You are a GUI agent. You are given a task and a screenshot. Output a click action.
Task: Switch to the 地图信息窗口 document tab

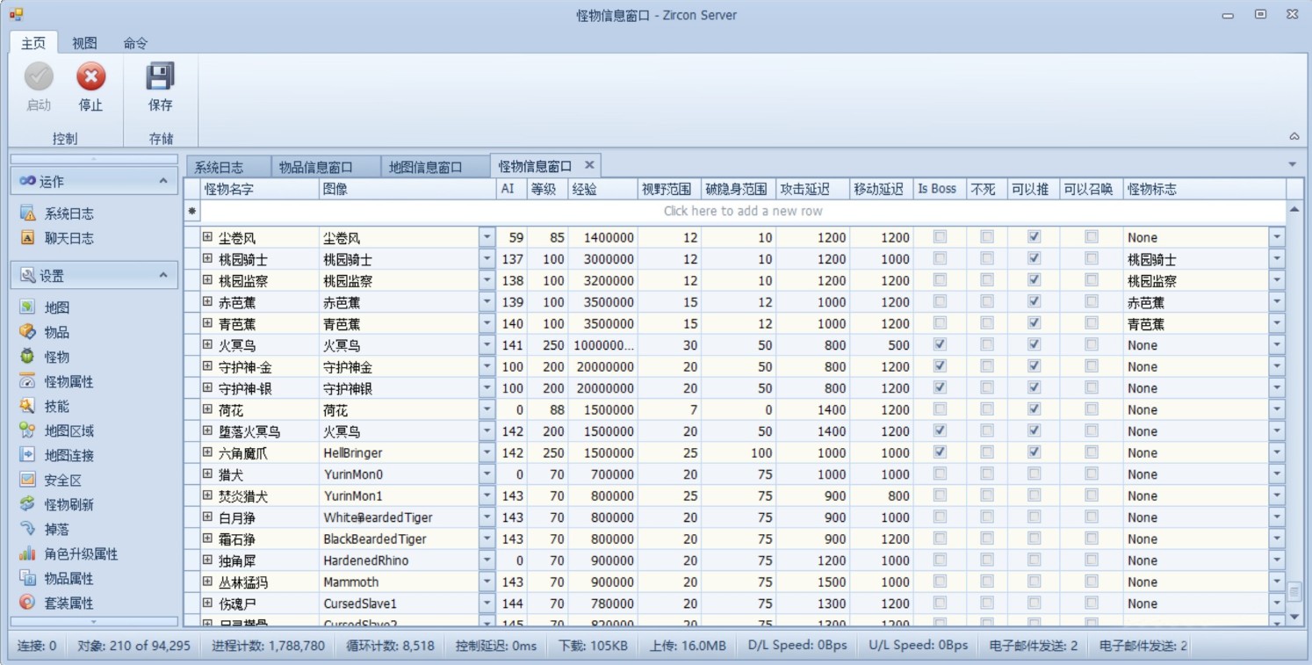click(425, 167)
